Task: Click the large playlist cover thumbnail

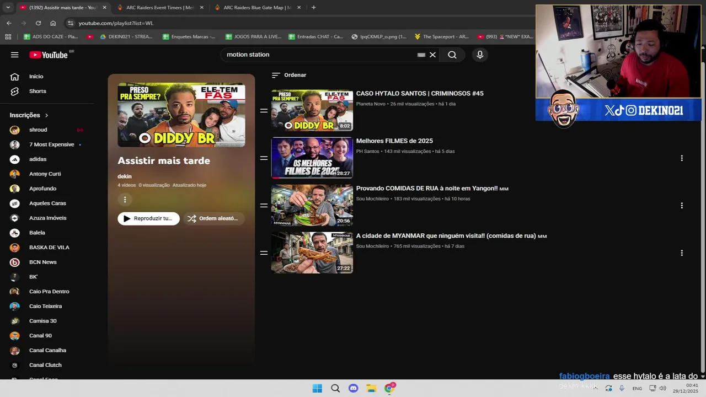Action: point(181,115)
